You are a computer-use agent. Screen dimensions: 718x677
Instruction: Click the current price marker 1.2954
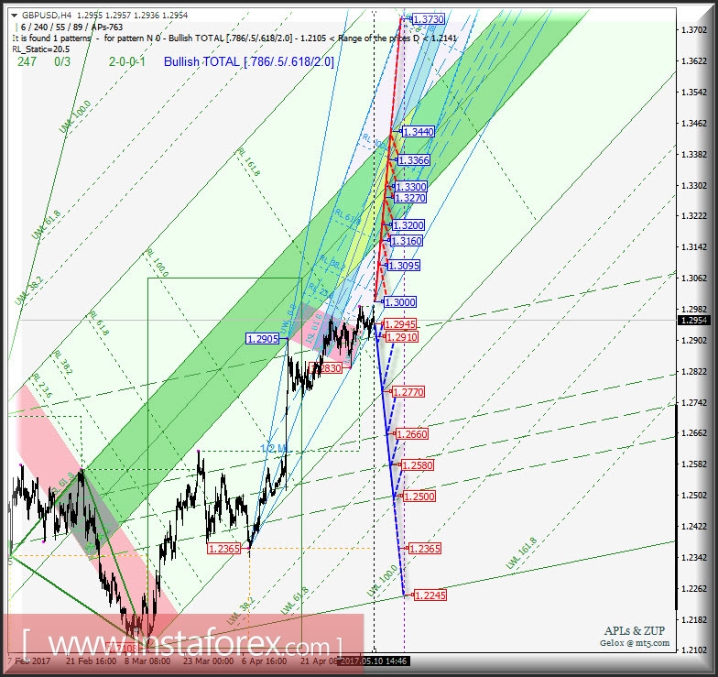click(694, 321)
